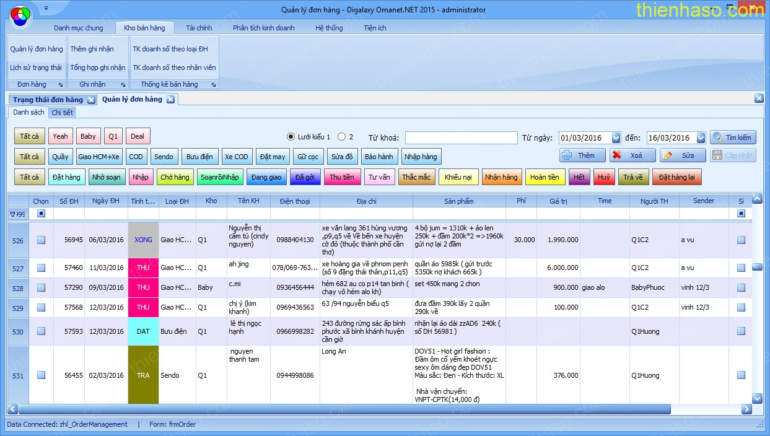Select the Lưới kiểu 1 radio button

[291, 137]
